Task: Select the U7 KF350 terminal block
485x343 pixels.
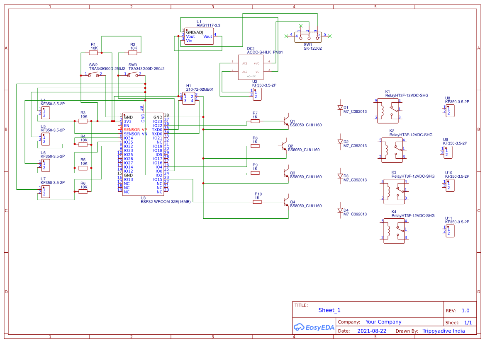Action: 46,191
